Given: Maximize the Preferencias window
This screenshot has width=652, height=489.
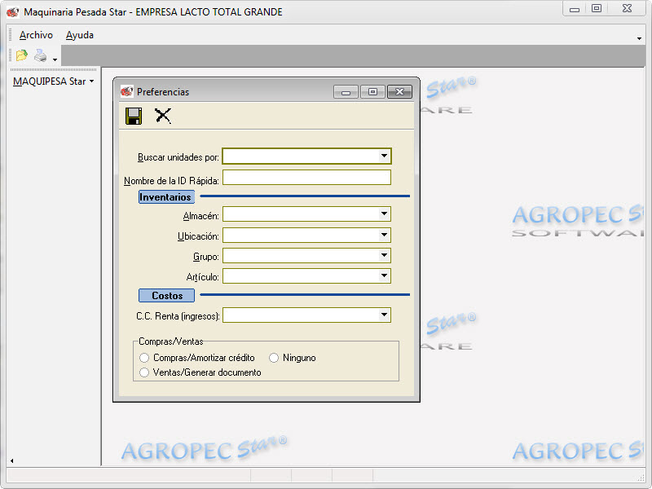Looking at the screenshot, I should click(372, 92).
